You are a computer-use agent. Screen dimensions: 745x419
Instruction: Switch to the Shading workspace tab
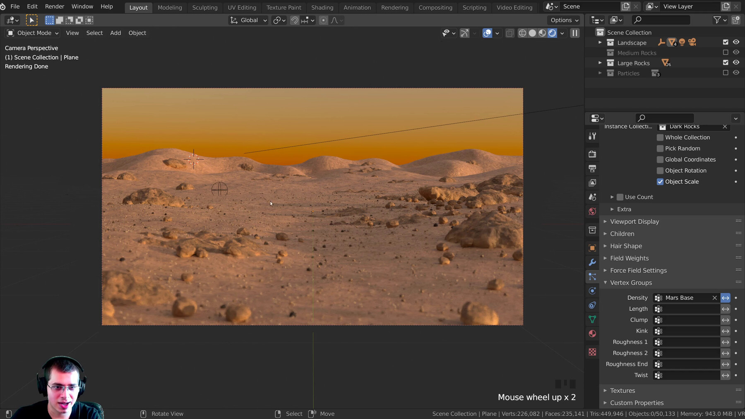(322, 7)
